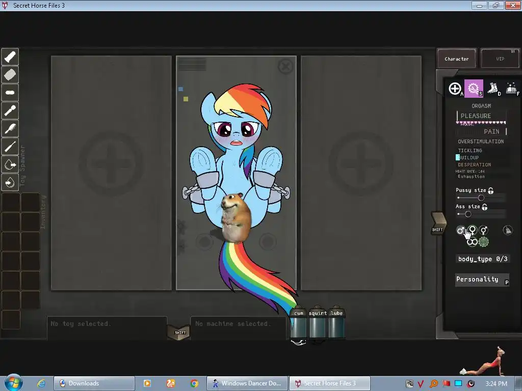Click the ORGASM stat label

(x=481, y=106)
